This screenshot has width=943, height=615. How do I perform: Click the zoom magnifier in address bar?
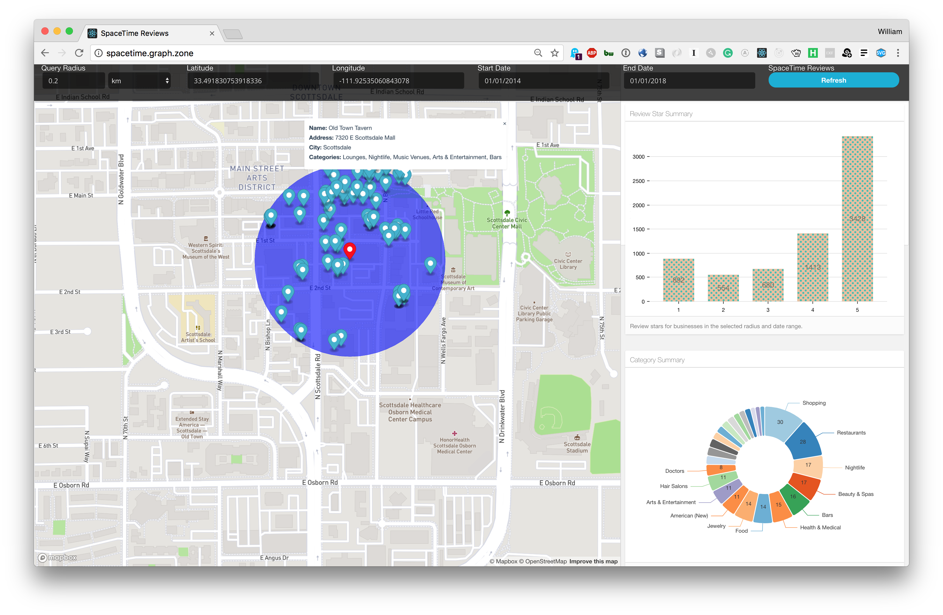click(x=538, y=53)
